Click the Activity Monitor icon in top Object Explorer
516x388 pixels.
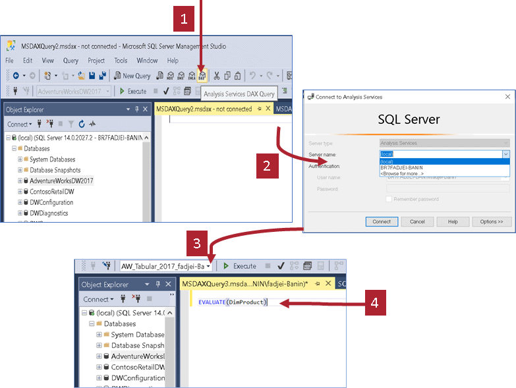(92, 124)
